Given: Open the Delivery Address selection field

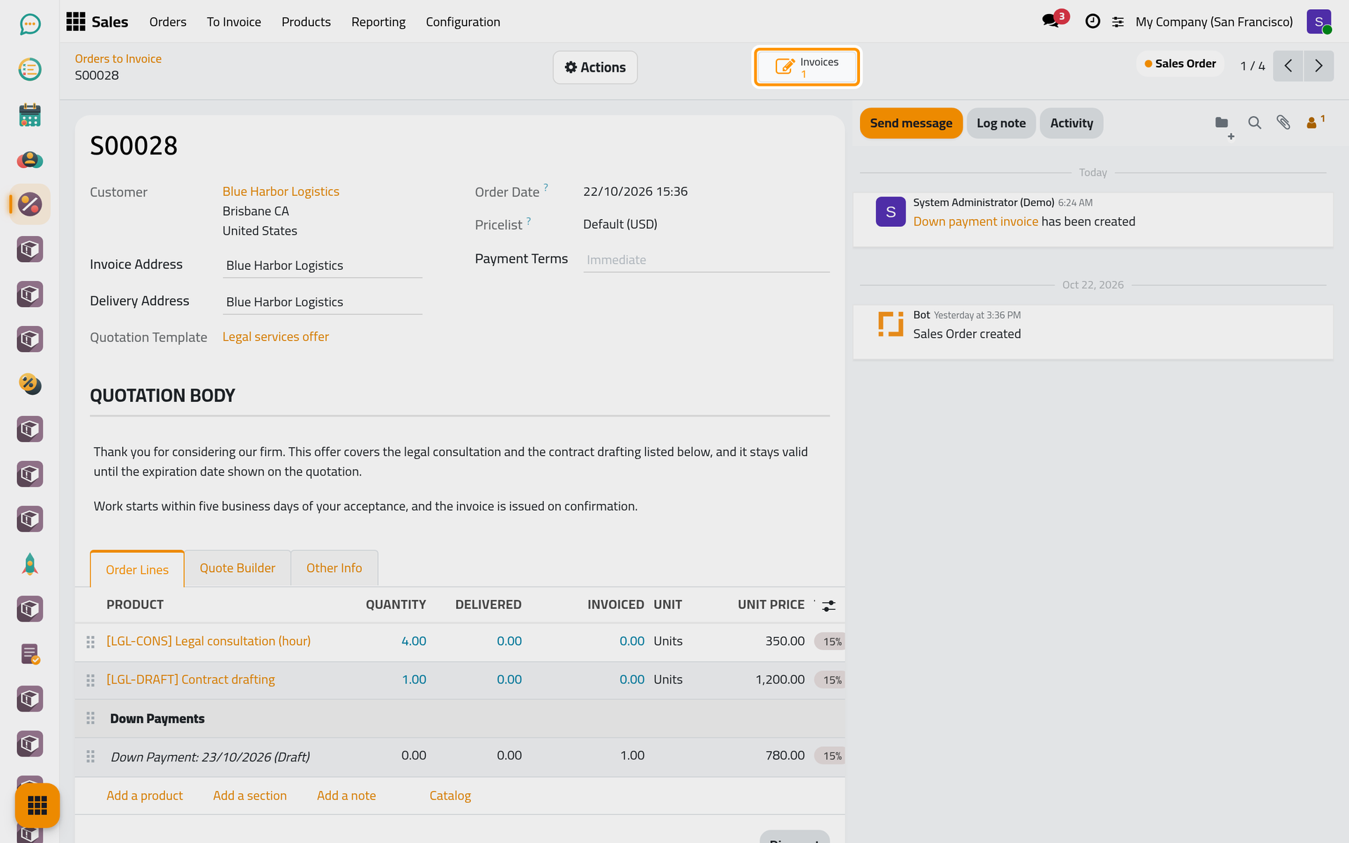Looking at the screenshot, I should click(322, 302).
